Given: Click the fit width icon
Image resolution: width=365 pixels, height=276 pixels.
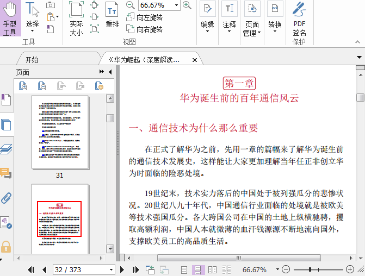Looking at the screenshot, I should coord(94,17).
